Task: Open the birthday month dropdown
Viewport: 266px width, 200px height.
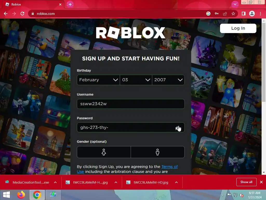Action: click(x=98, y=80)
